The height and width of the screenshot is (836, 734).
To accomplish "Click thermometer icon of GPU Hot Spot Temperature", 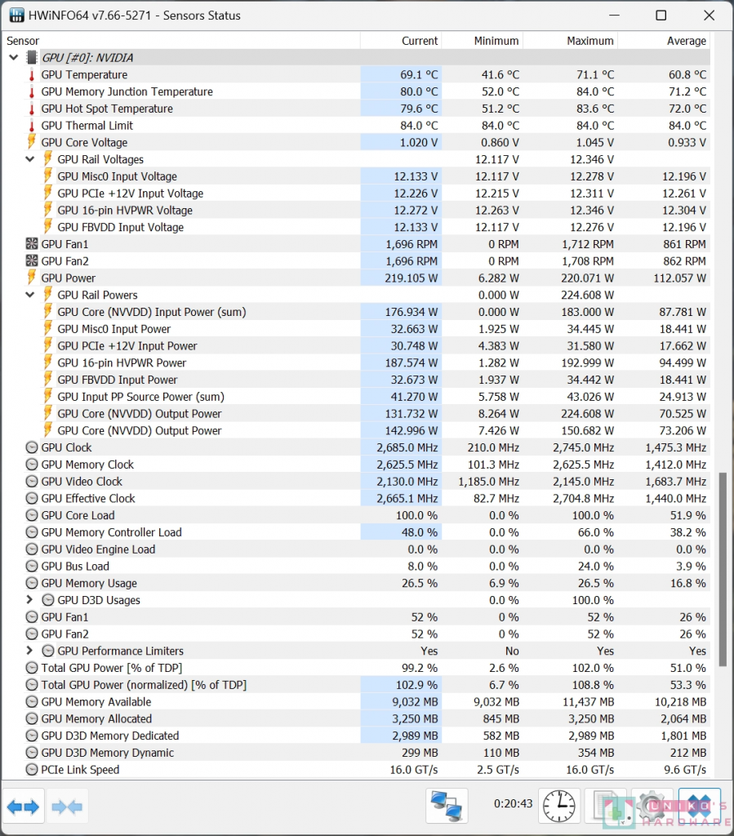I will pyautogui.click(x=32, y=109).
